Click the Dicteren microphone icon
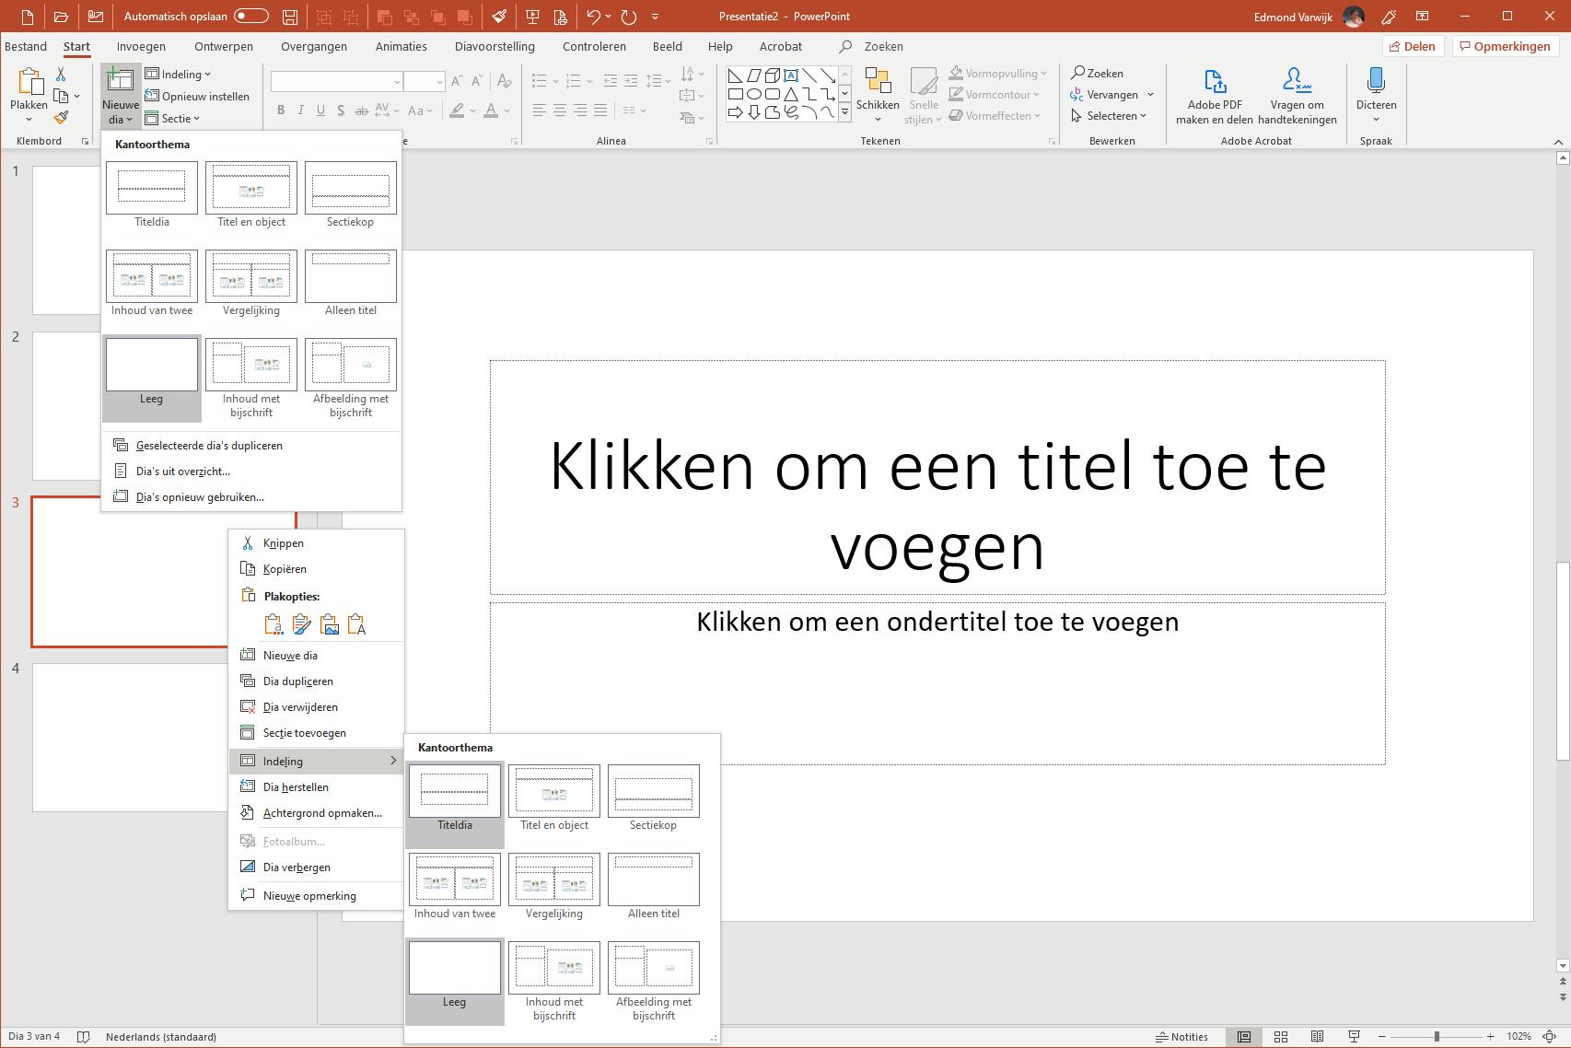 pos(1376,82)
